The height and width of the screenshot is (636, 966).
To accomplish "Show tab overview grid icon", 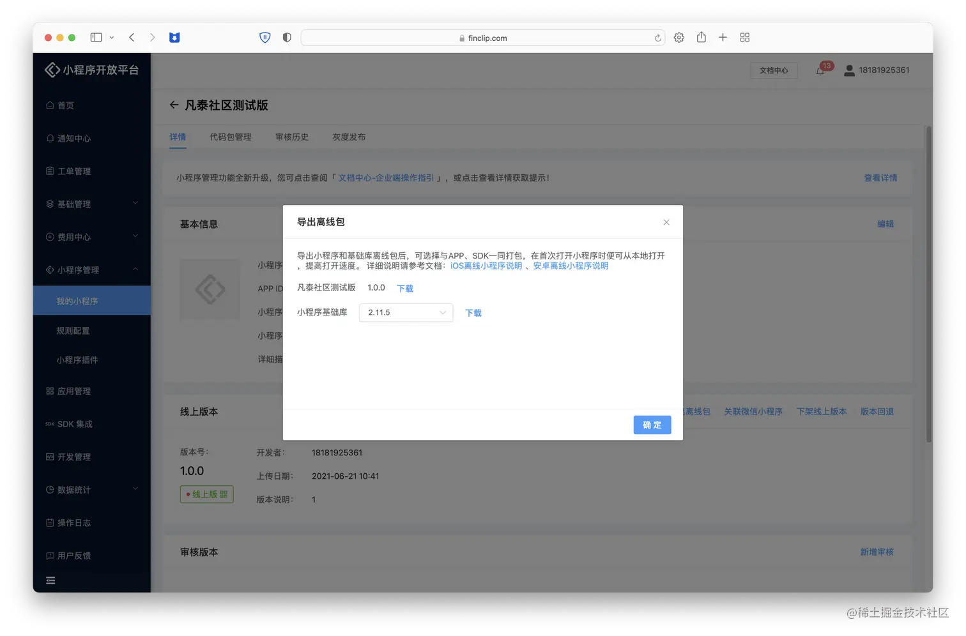I will [x=745, y=38].
